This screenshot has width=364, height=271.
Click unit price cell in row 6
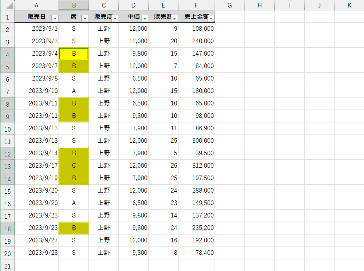pos(134,79)
